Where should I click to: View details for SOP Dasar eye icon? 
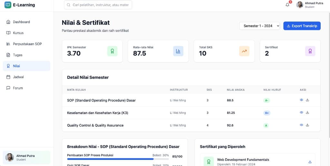click(301, 100)
